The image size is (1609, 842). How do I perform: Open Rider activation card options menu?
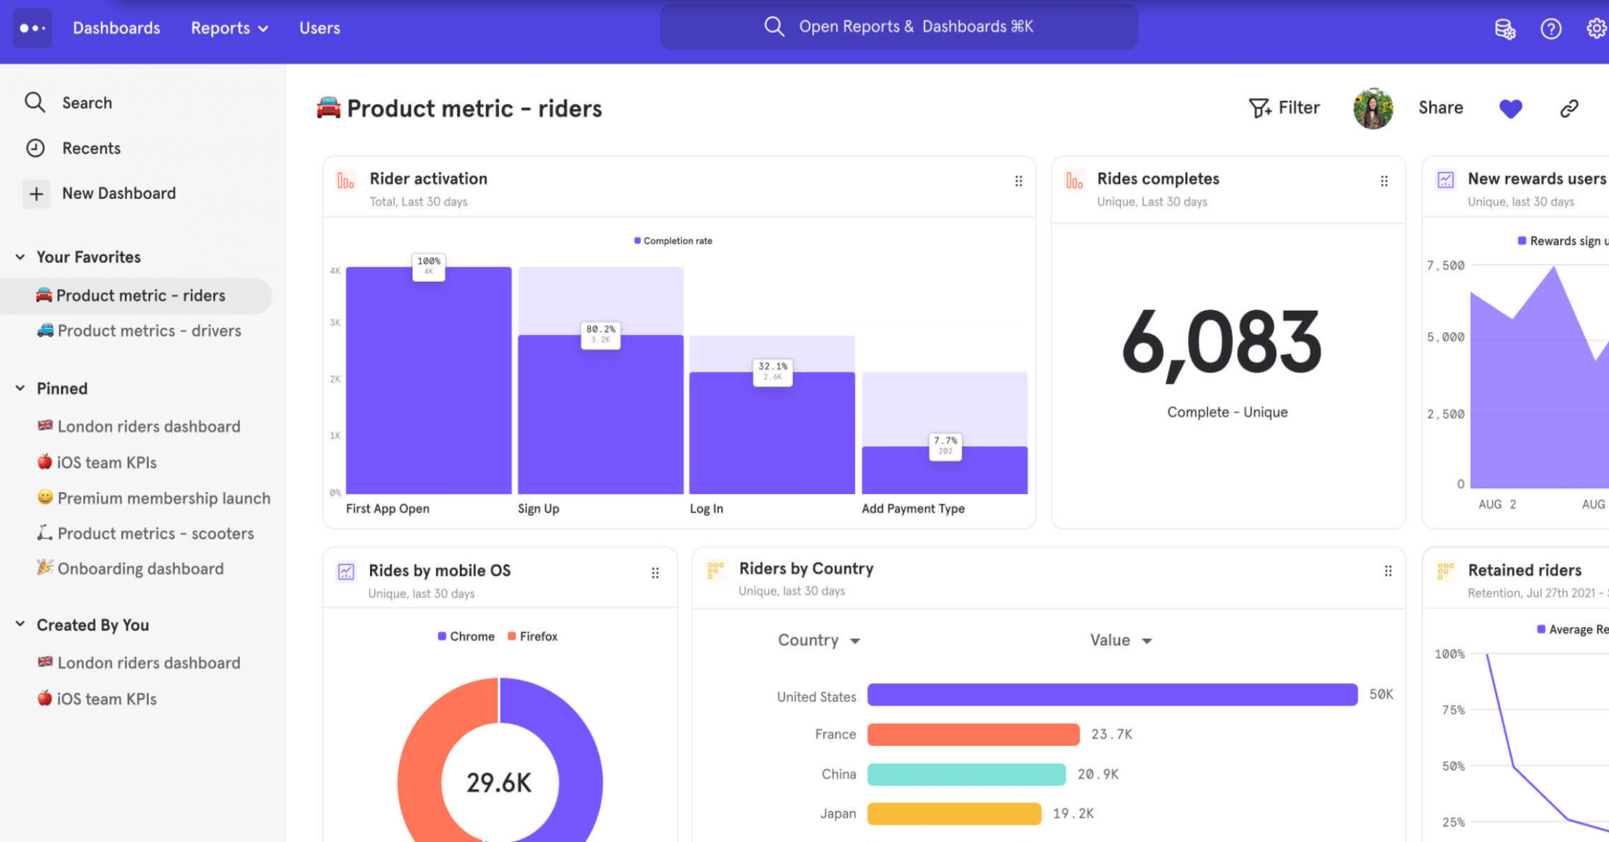click(1018, 181)
